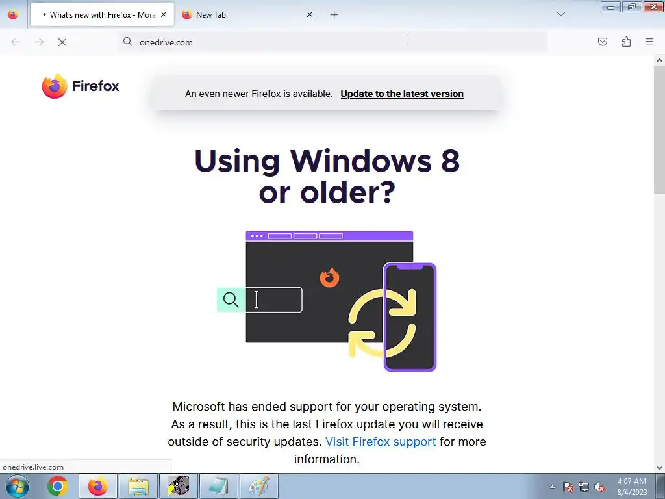This screenshot has height=499, width=665.
Task: Click the scrollbar down arrow
Action: click(659, 468)
